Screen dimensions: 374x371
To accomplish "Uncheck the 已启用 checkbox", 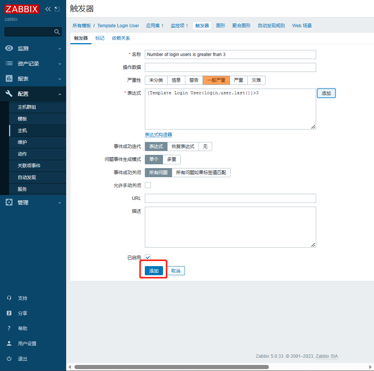I will point(148,257).
